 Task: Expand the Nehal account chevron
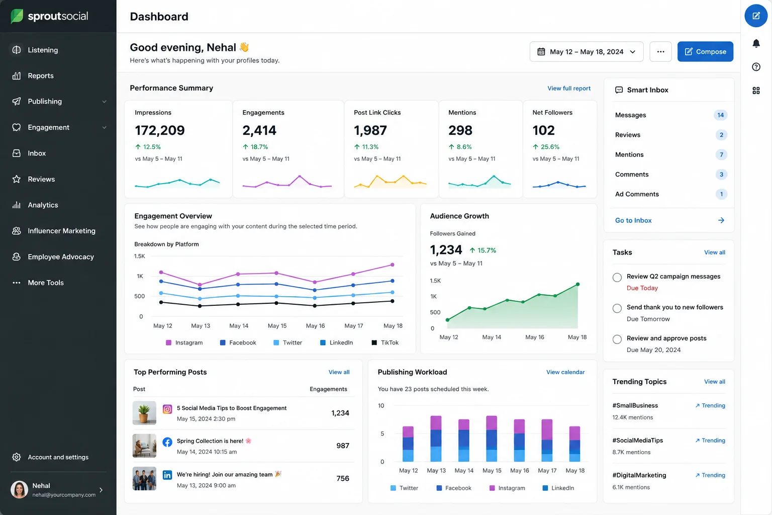[x=101, y=490]
